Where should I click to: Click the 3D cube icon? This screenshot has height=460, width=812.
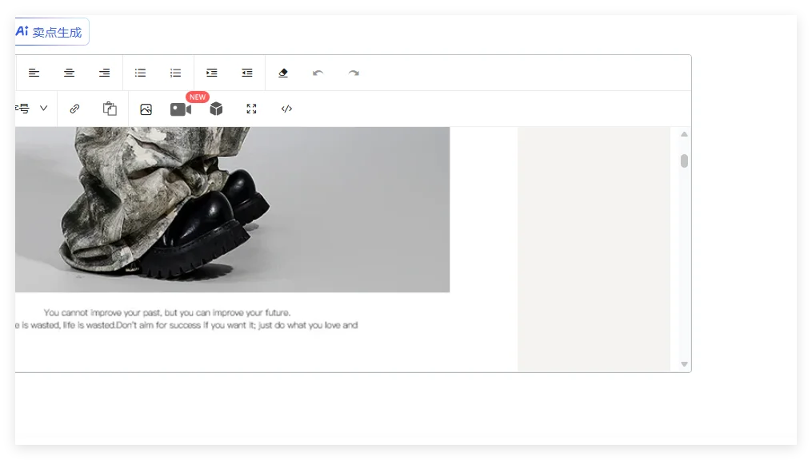216,109
